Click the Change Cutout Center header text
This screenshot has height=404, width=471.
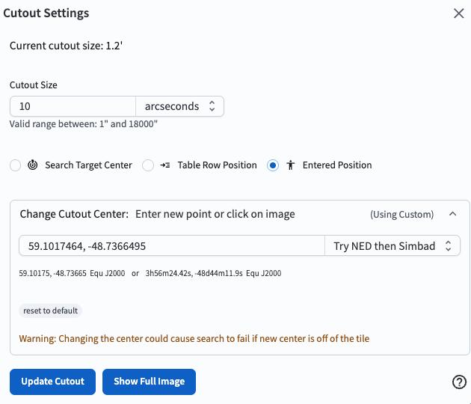tap(74, 214)
